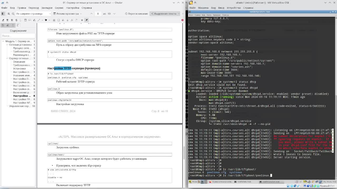Close the annotation toolbar with red X

coord(182,20)
